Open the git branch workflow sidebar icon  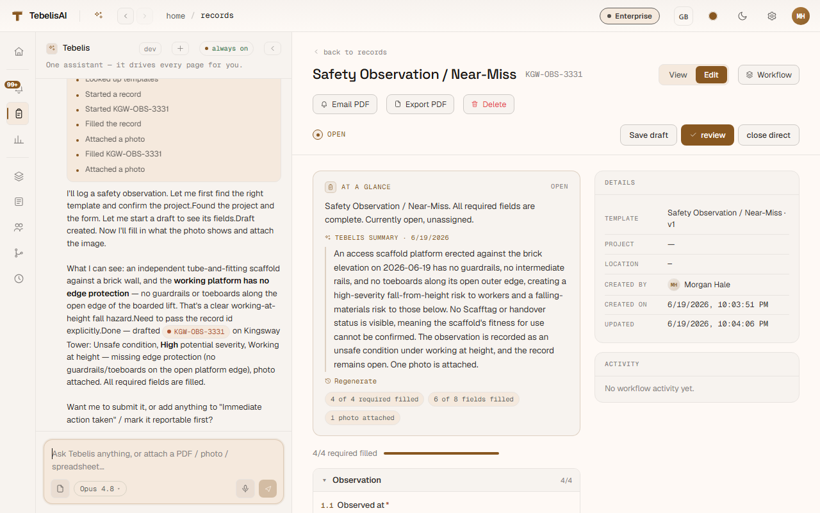tap(19, 253)
